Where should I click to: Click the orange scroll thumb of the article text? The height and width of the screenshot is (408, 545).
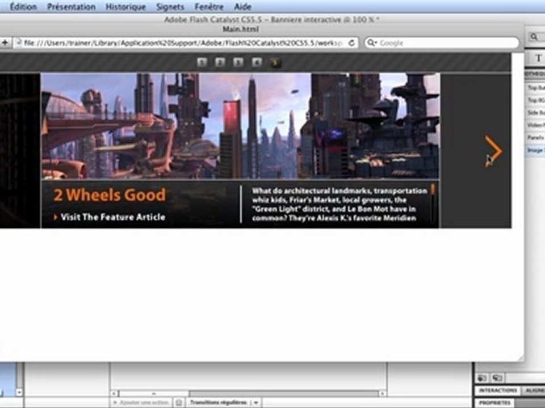coord(433,189)
